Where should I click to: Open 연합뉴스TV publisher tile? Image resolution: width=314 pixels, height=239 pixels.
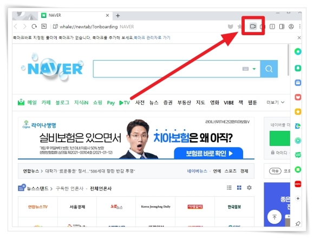(38, 207)
